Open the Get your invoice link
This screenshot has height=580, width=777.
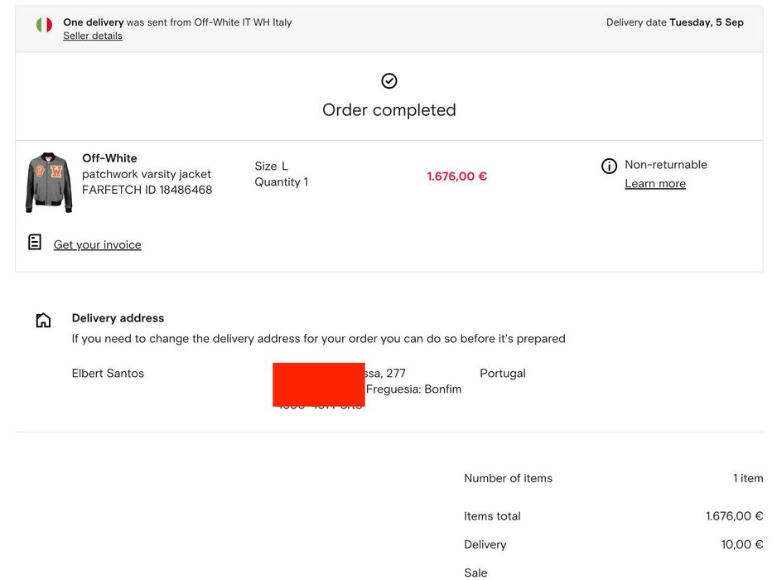point(98,245)
